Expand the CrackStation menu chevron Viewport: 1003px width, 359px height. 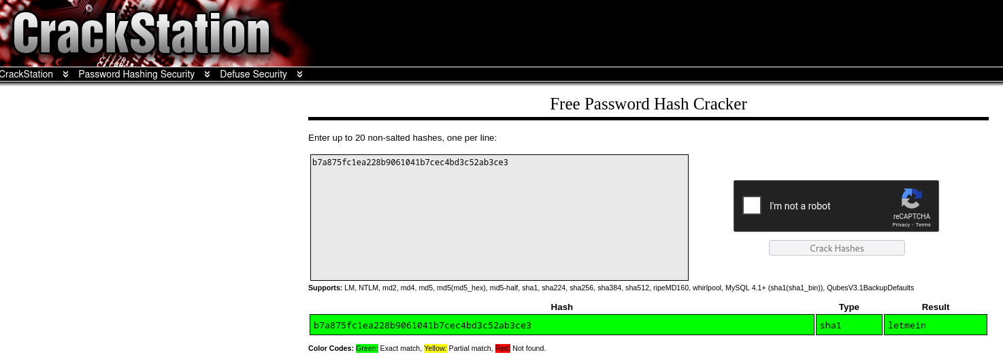point(65,74)
